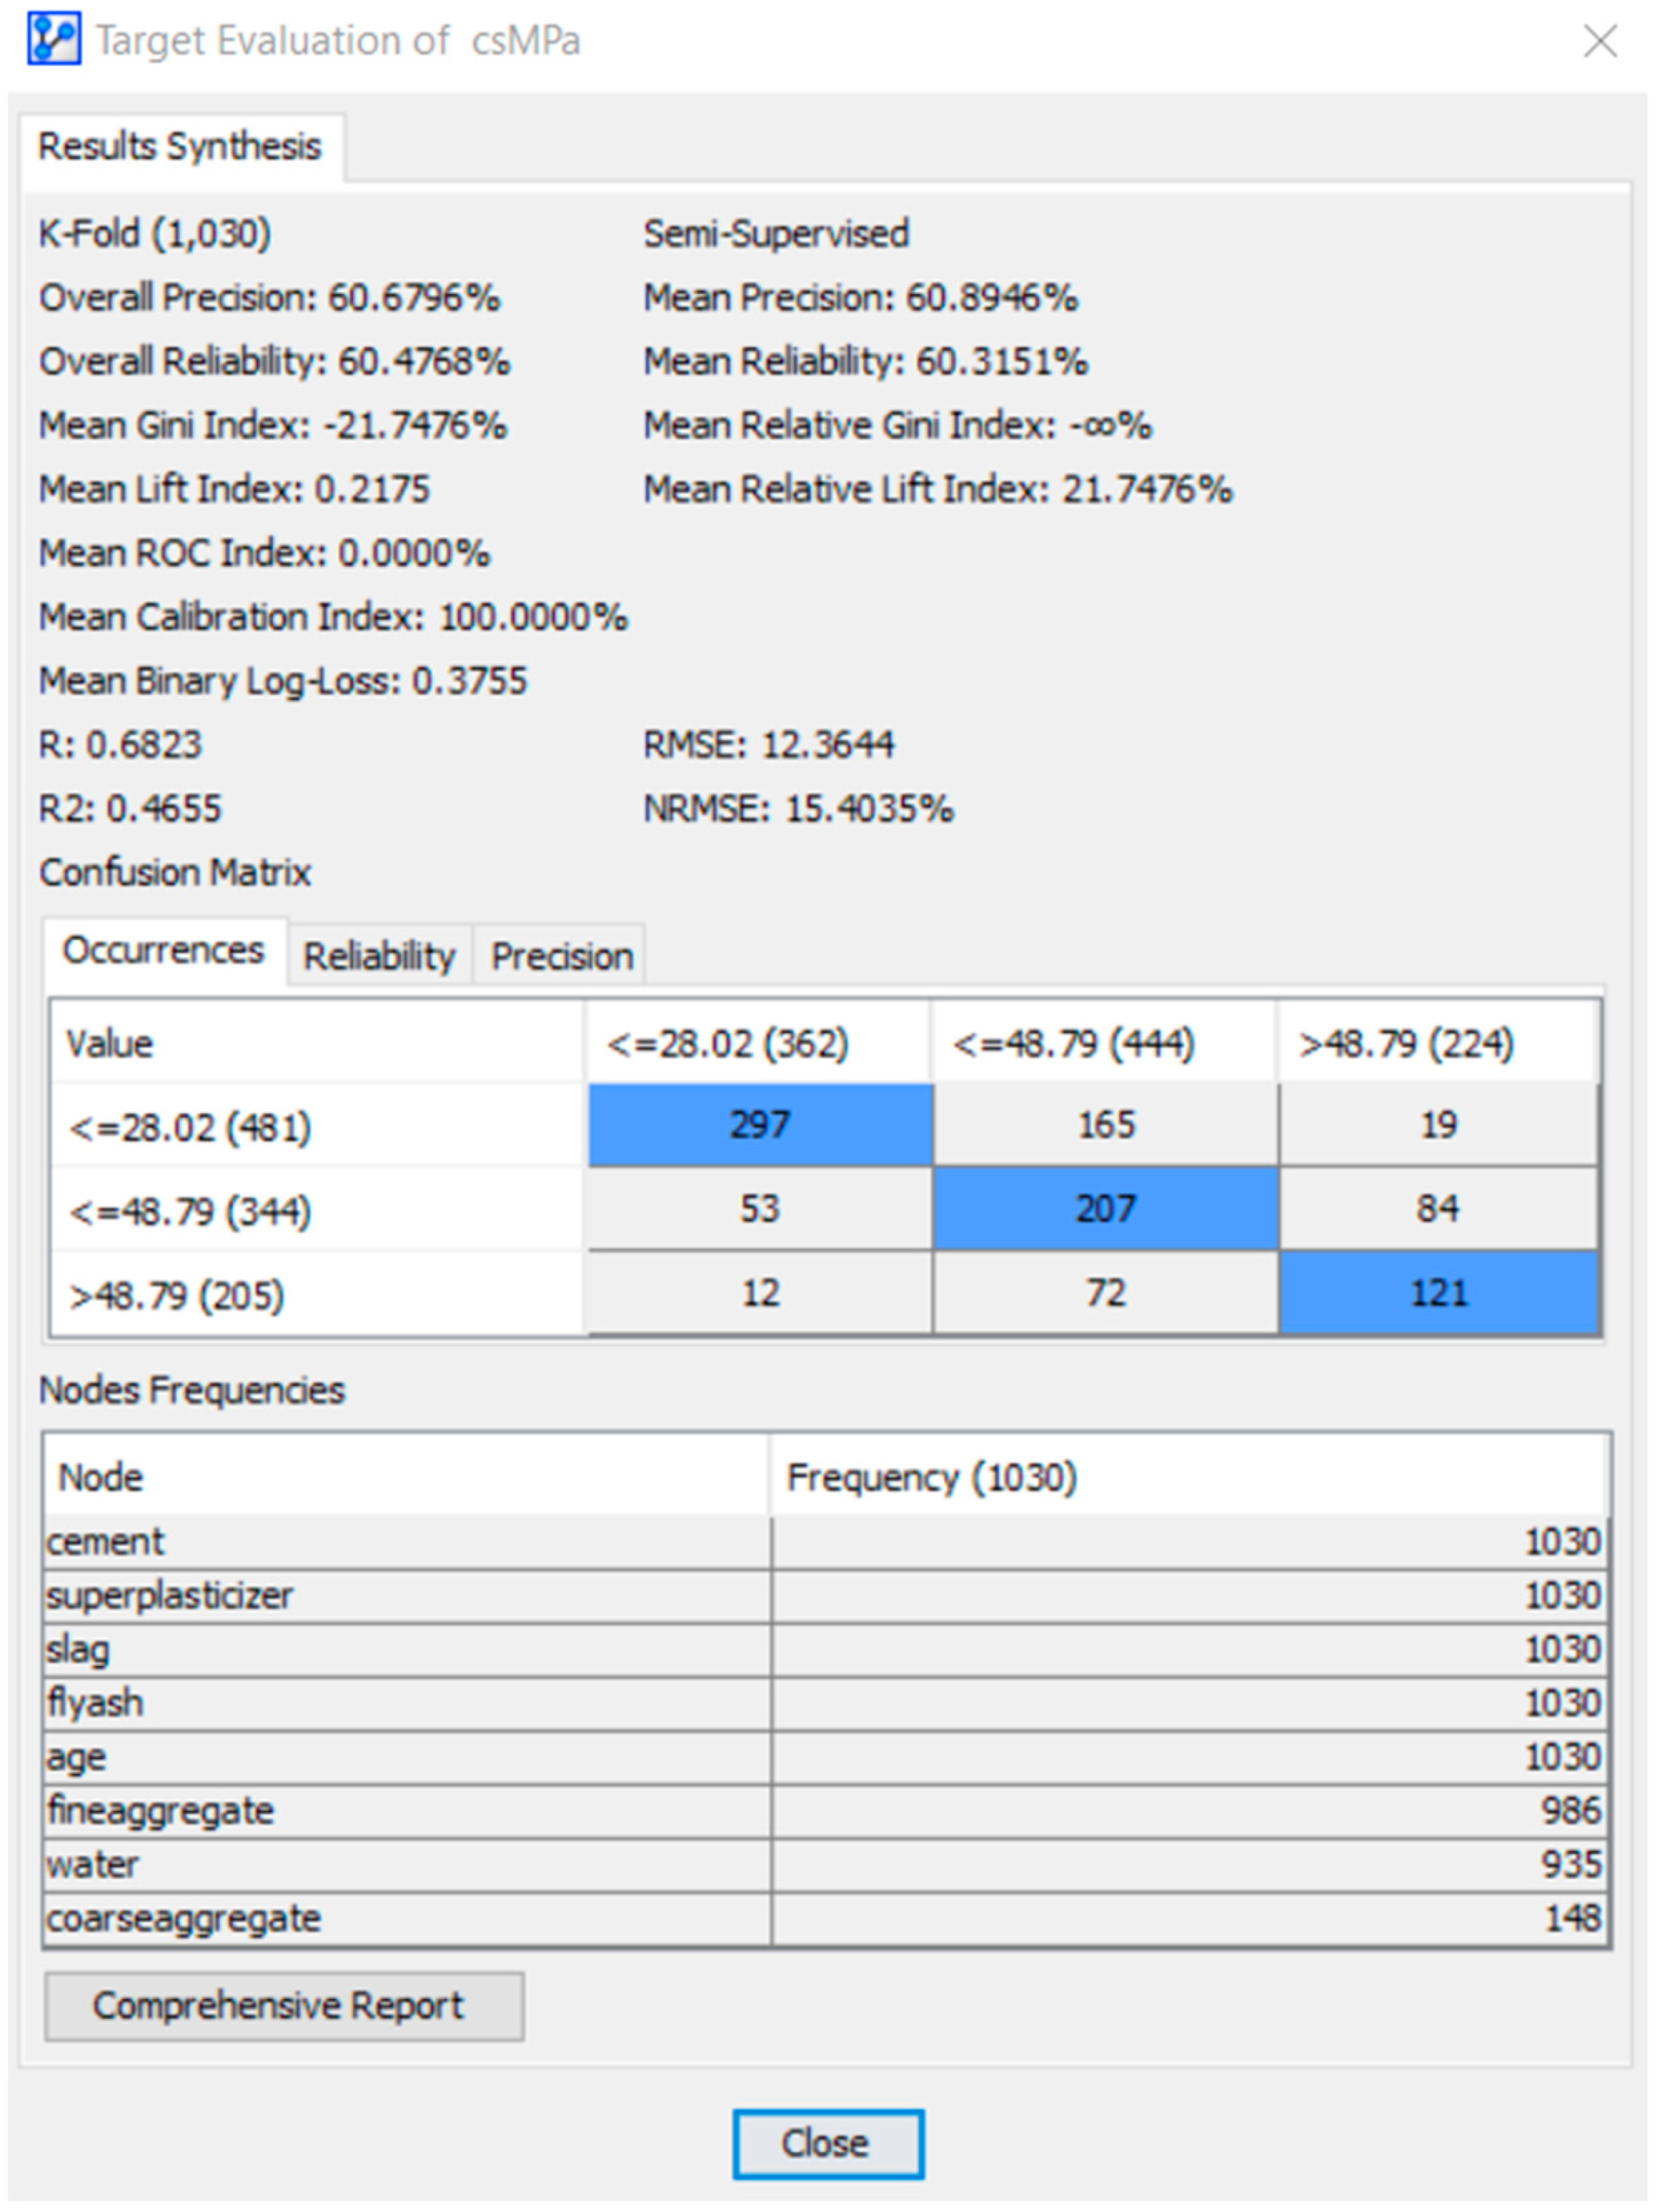This screenshot has height=2212, width=1656.
Task: Click the BayesiaLab icon in title bar
Action: pyautogui.click(x=54, y=41)
